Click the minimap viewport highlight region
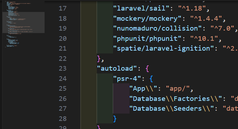 tap(24, 22)
